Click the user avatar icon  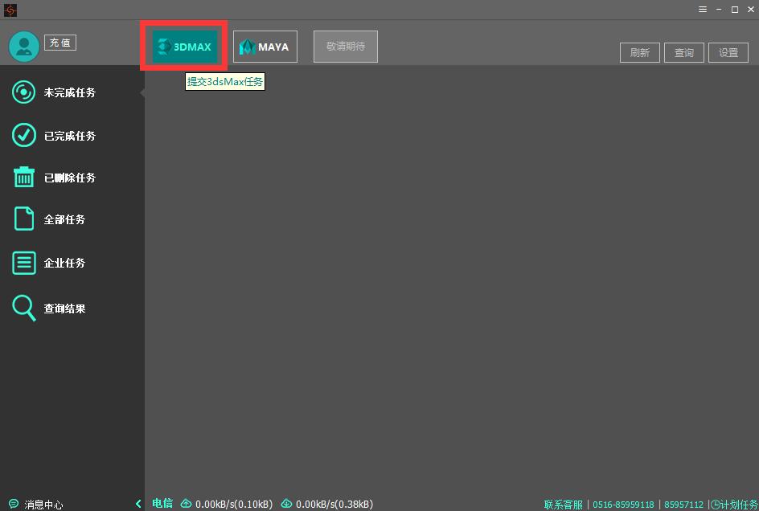coord(24,47)
